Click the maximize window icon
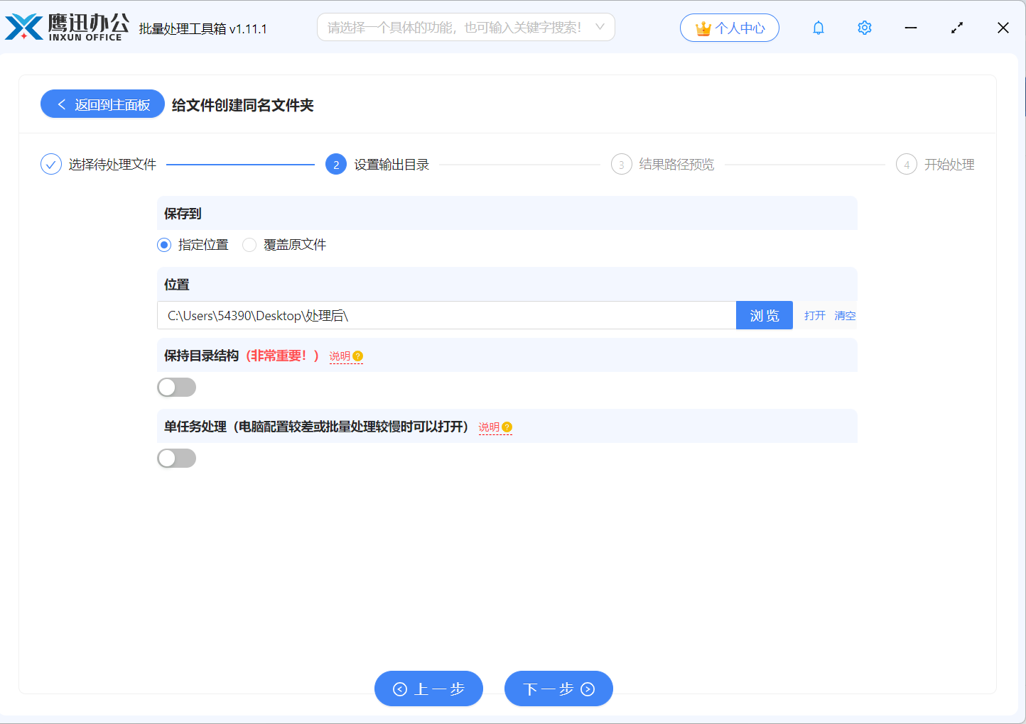 tap(956, 28)
